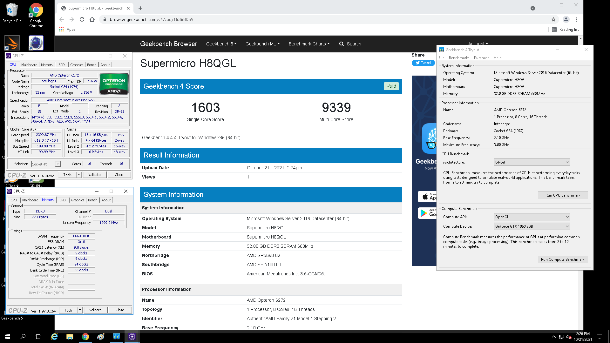
Task: Expand Tools arrow in top CPU-Z window
Action: pos(79,175)
